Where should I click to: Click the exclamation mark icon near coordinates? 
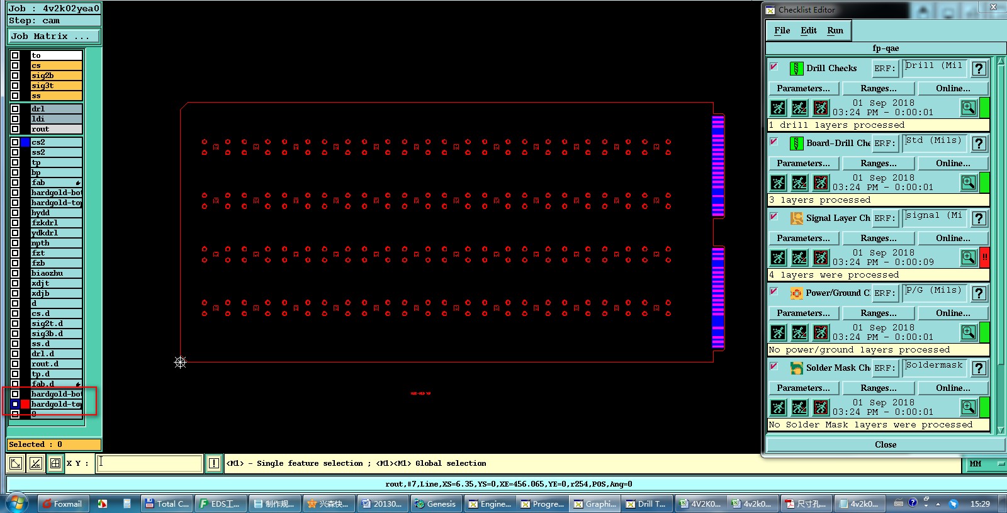point(214,463)
